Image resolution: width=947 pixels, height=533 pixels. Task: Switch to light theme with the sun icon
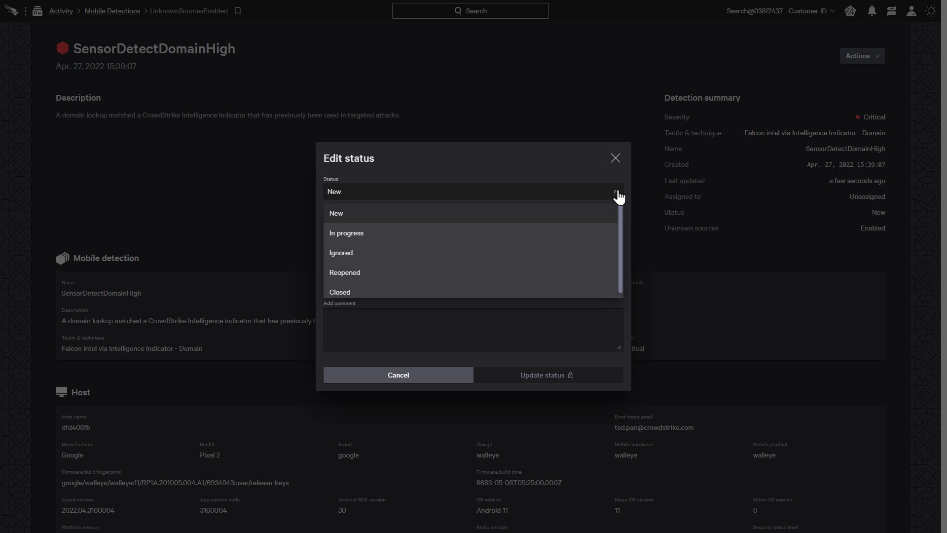click(931, 11)
